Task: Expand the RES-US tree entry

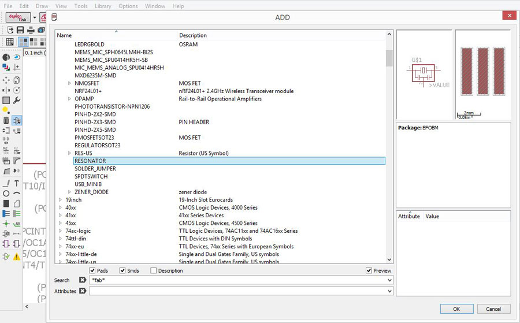Action: click(69, 153)
